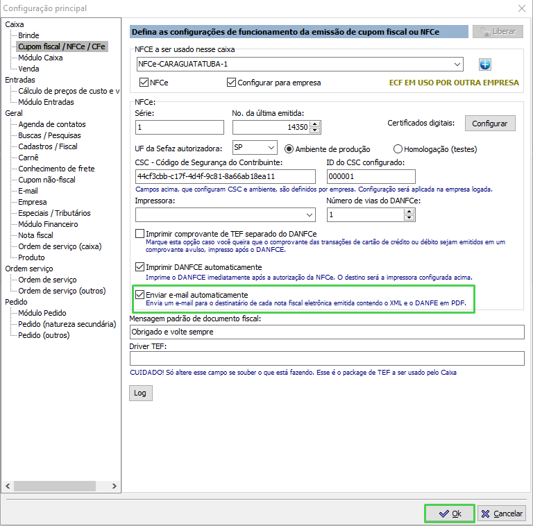This screenshot has height=526, width=533.
Task: Select Cupom não-fiscal tree item
Action: [x=47, y=180]
